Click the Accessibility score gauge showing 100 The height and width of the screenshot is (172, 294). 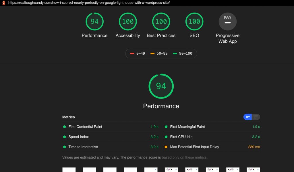128,21
